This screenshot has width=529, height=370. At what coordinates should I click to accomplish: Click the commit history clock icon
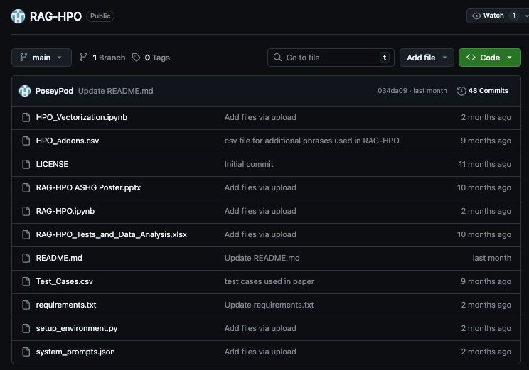[461, 91]
